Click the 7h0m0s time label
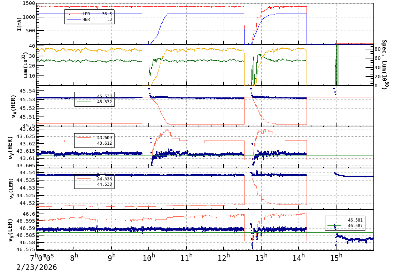This screenshot has width=402, height=272. 42,257
